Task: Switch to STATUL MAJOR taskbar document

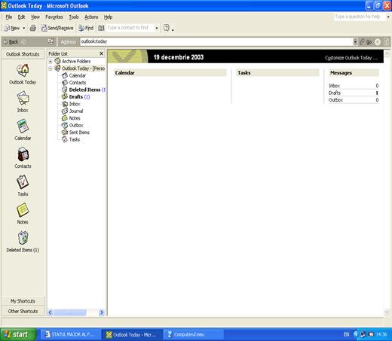Action: [x=70, y=334]
